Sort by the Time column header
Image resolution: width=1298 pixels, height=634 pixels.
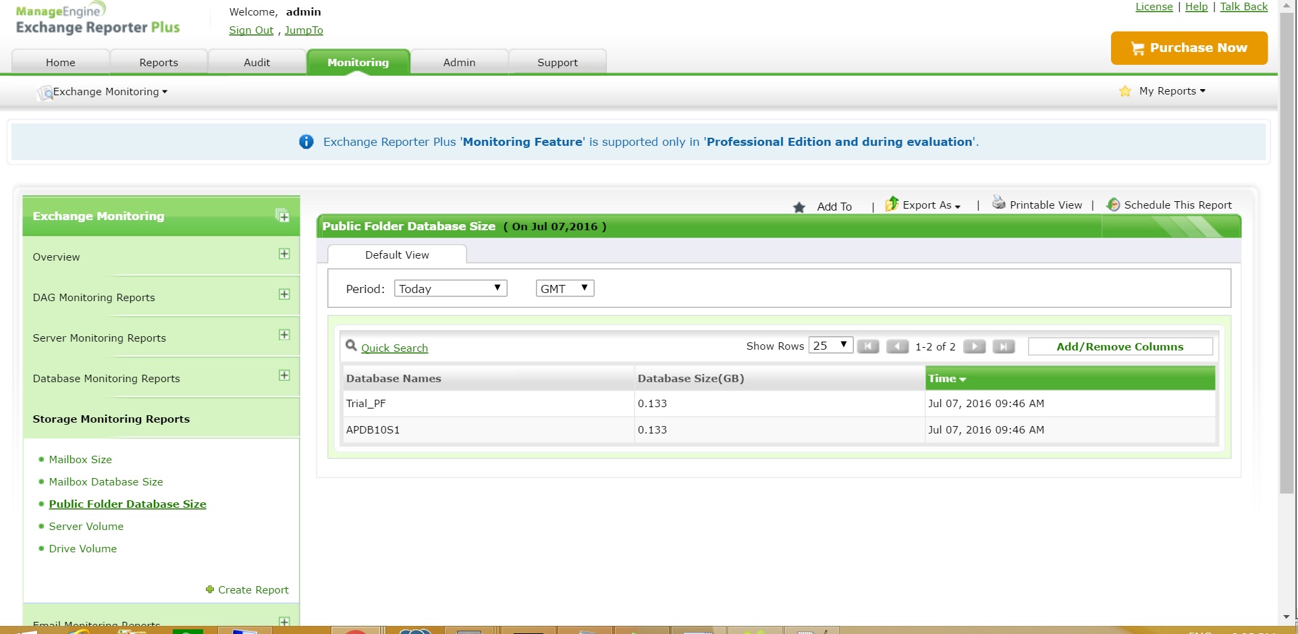(1070, 378)
